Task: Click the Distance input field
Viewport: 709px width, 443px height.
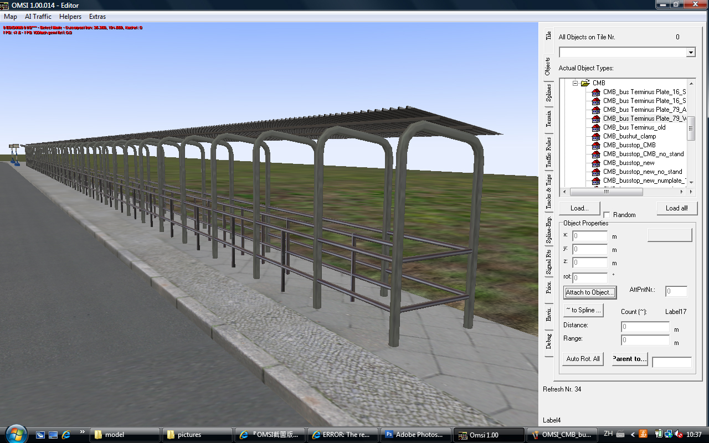Action: (x=645, y=327)
